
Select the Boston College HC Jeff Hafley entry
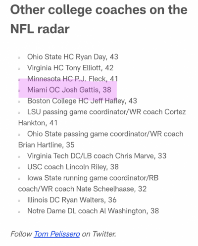click(82, 101)
